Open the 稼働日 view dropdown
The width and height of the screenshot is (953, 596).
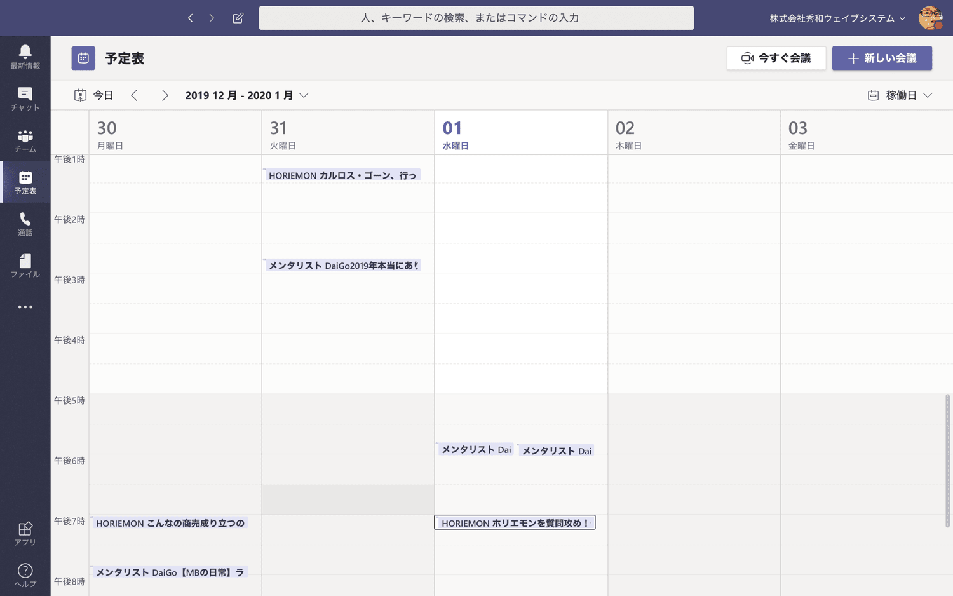[x=900, y=95]
